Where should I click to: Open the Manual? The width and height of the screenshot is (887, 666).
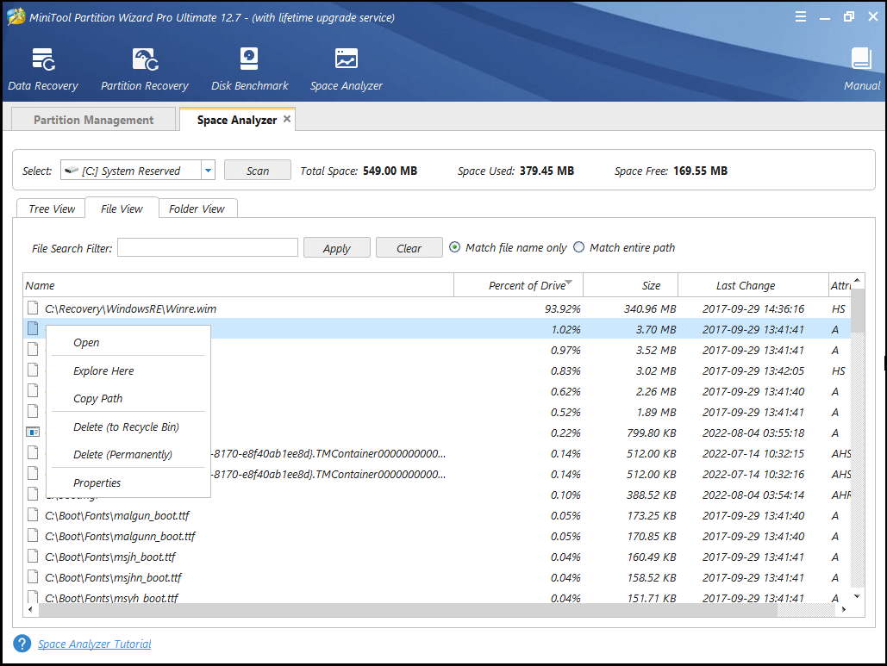pyautogui.click(x=861, y=68)
